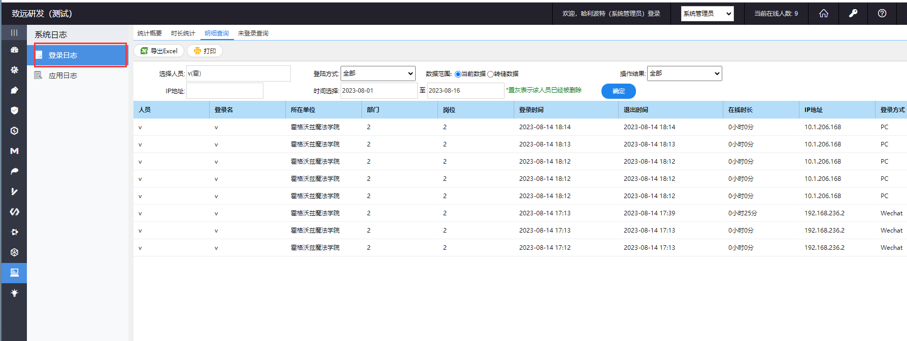The width and height of the screenshot is (907, 341).
Task: Select the 当前数据 radio button
Action: [458, 74]
